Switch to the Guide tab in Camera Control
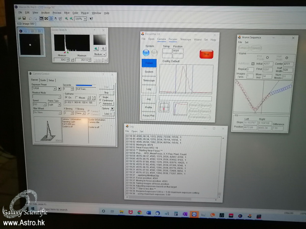This screenshot has width=306, height=229. point(43,80)
